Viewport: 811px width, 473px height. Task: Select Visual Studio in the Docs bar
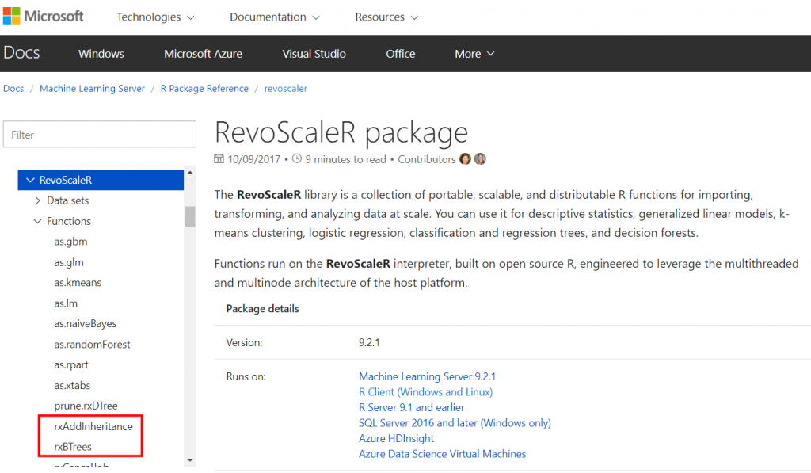click(314, 54)
